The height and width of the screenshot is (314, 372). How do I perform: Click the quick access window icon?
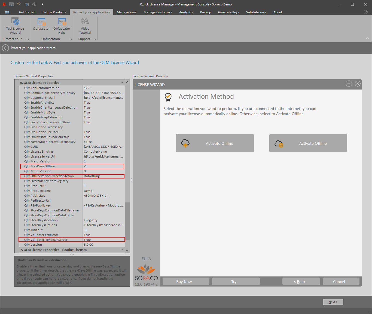[x=27, y=4]
